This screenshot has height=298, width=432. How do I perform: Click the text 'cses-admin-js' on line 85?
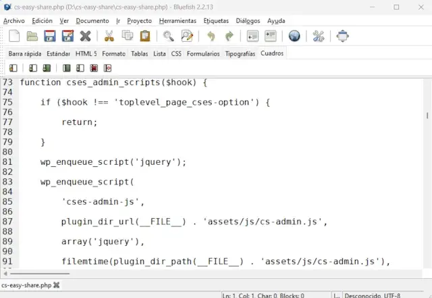(x=101, y=201)
